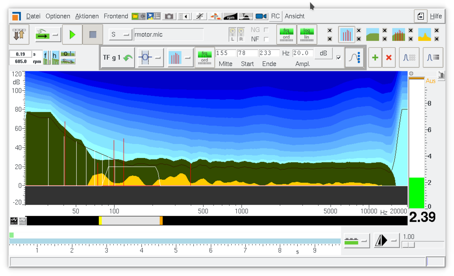This screenshot has width=454, height=276.
Task: Click the blue video camera icon
Action: pyautogui.click(x=261, y=16)
